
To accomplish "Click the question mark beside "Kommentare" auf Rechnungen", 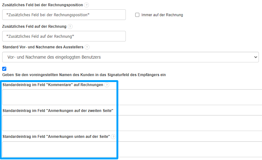I will (x=107, y=85).
